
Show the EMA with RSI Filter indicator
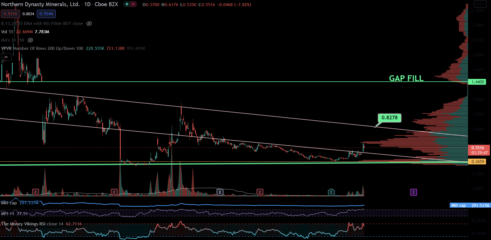click(x=89, y=24)
